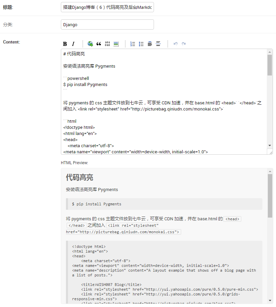The width and height of the screenshot is (276, 307).
Task: Create a numbered list with the ordered list icon
Action: 133,44
